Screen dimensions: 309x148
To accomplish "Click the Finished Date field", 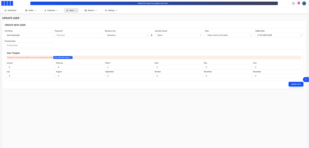I will coord(29,46).
